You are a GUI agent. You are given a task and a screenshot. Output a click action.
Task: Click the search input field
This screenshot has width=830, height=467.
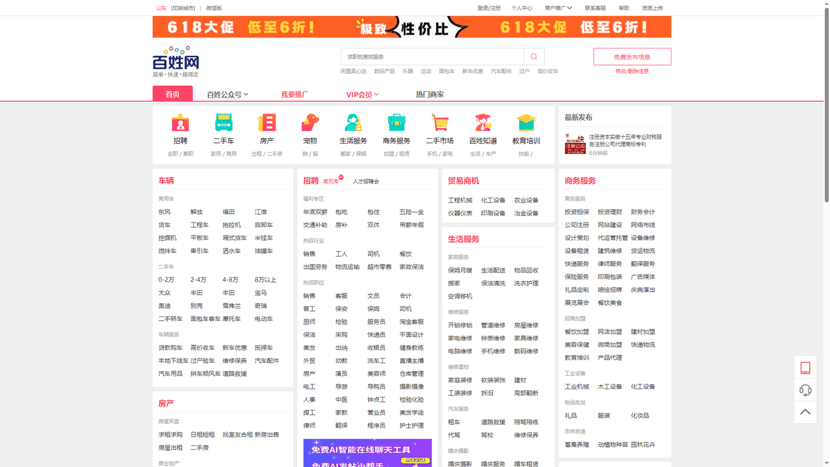click(432, 57)
